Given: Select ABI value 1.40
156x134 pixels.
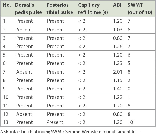Looking at the screenshot, I should pos(118,89).
